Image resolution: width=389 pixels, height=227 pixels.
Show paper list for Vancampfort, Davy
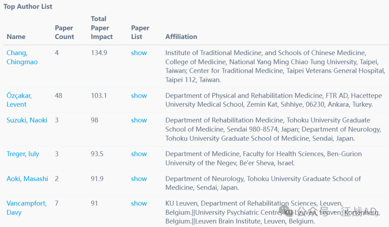pos(139,204)
